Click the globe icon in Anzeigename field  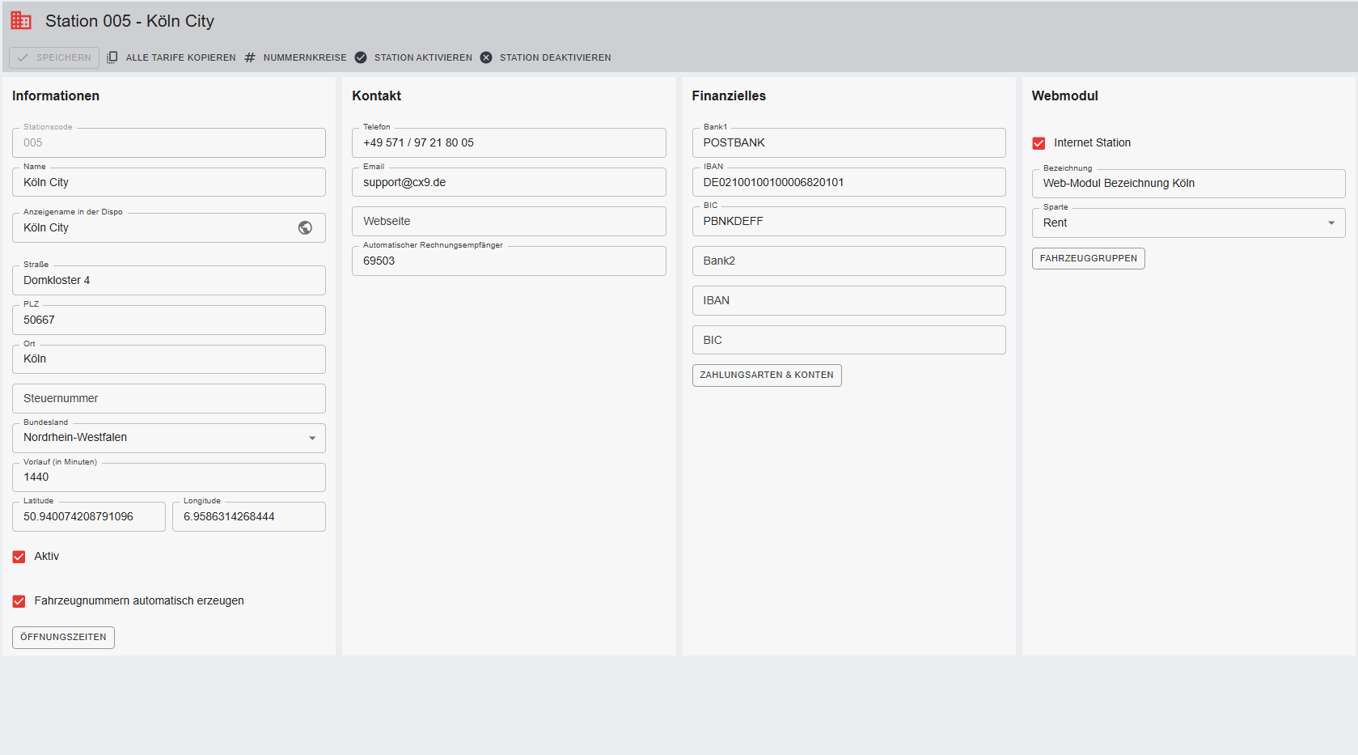coord(305,228)
